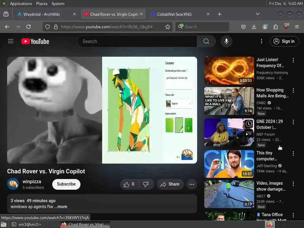
Task: Click the Just Listen! Frequency Of title
Action: (270, 63)
